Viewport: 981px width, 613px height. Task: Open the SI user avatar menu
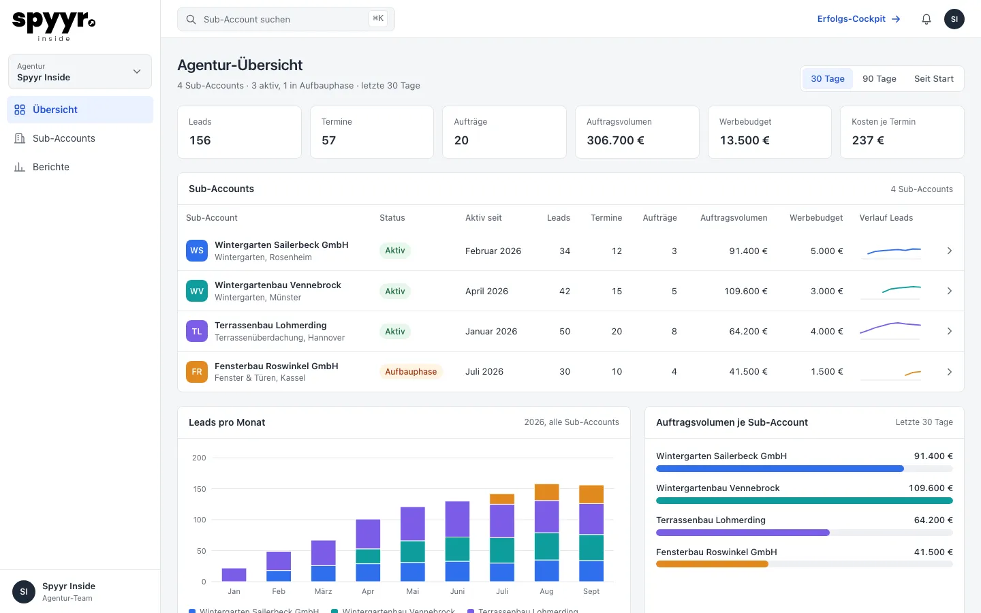pyautogui.click(x=954, y=19)
